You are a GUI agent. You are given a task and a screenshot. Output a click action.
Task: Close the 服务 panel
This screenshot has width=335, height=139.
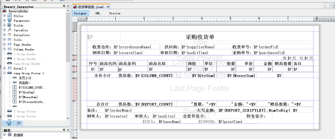(x=68, y=130)
